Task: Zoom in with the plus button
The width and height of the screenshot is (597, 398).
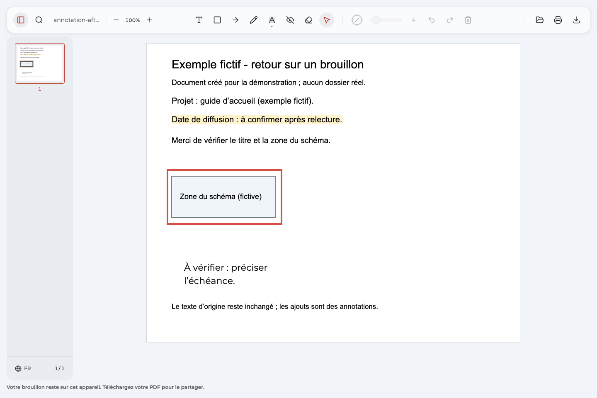Action: [149, 20]
